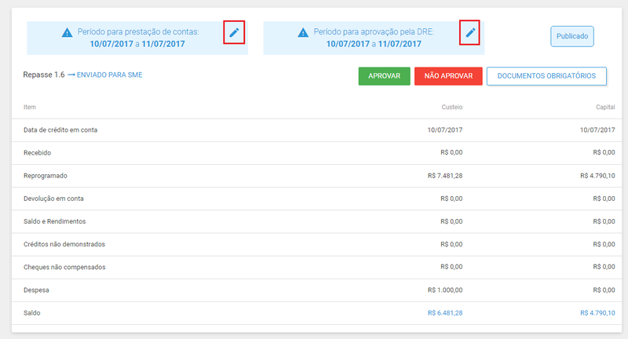Click Capital Cheques não compensados value
Viewport: 628px width, 339px height.
tap(604, 267)
